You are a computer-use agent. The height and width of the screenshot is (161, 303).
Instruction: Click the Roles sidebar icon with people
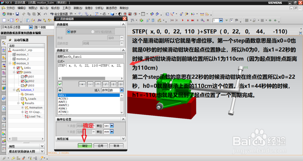(4, 141)
